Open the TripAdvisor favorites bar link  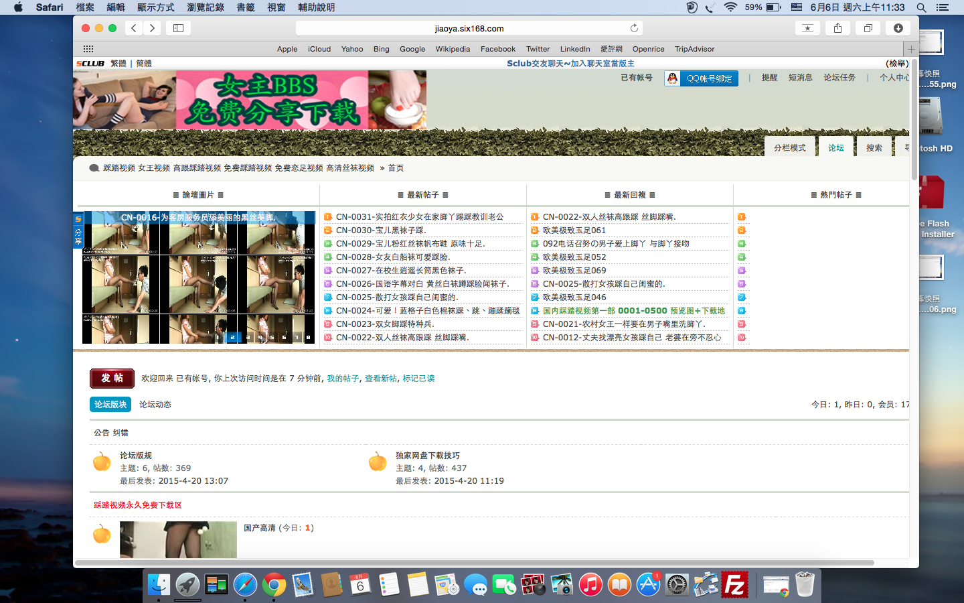point(694,49)
